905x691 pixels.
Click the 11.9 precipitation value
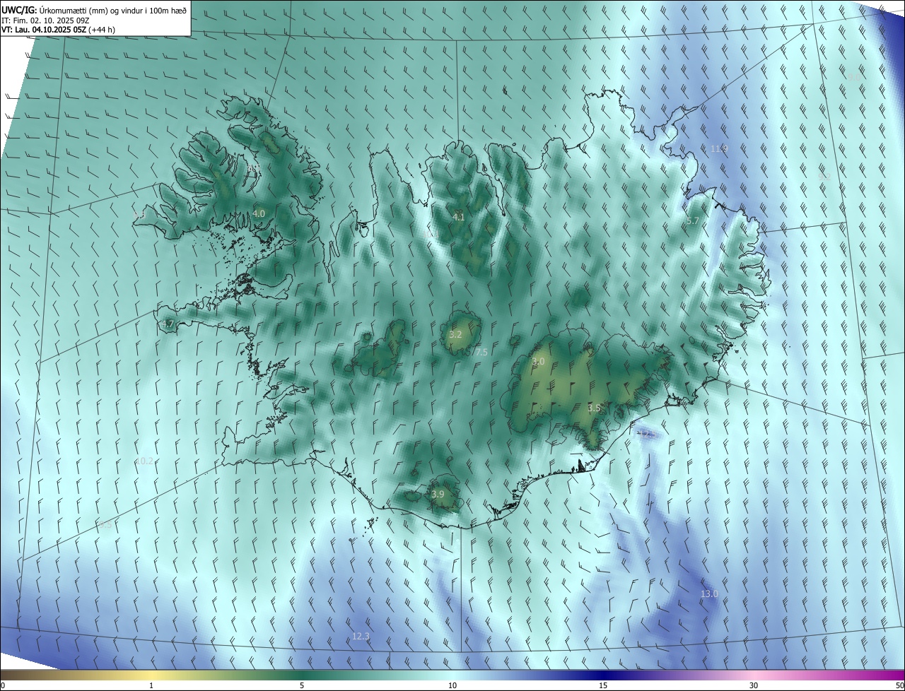pos(719,148)
